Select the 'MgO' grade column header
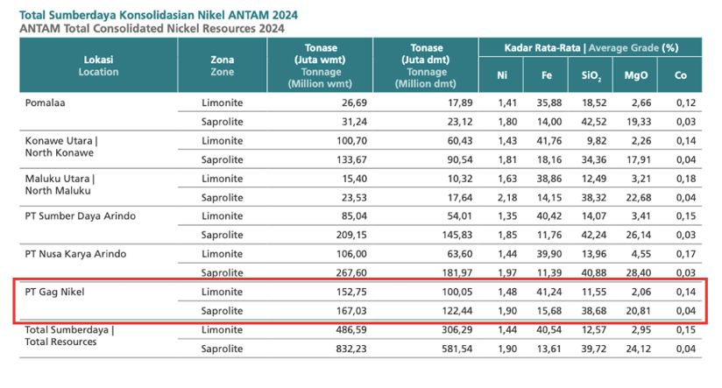722x388 pixels. [635, 75]
